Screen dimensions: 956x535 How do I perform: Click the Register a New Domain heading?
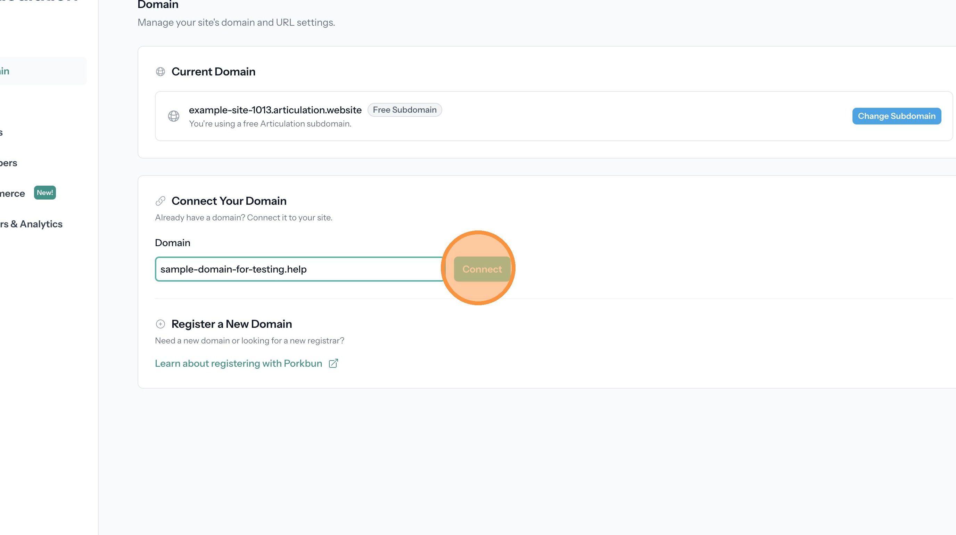[231, 324]
